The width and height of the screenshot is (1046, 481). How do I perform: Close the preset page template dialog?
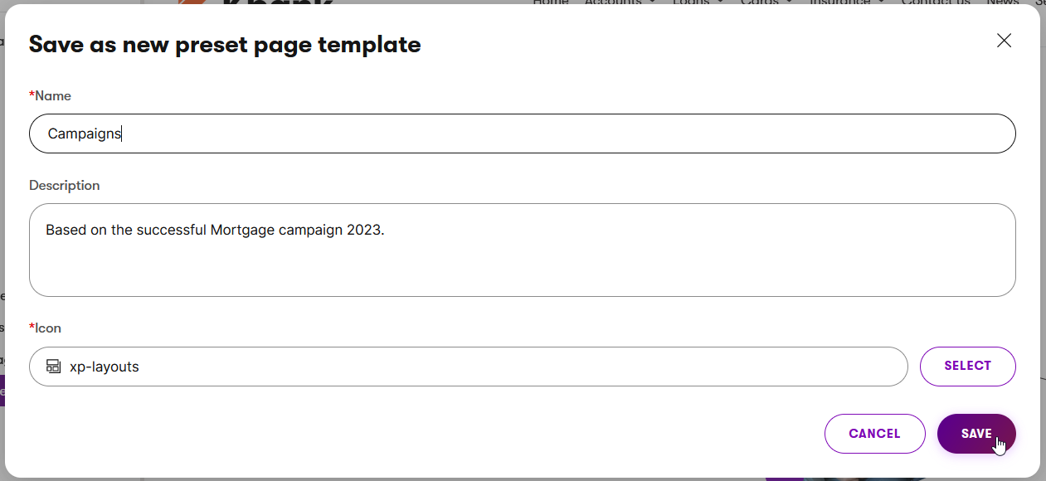pos(1004,41)
